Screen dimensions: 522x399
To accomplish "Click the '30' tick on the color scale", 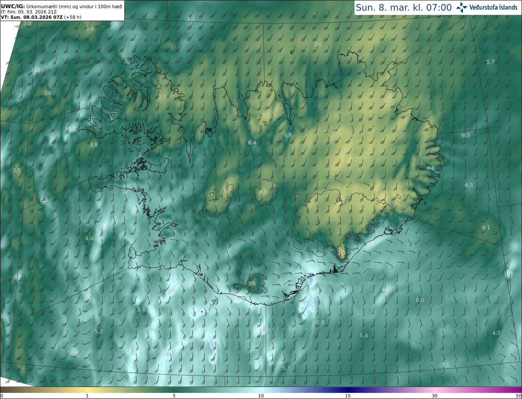I will click(x=435, y=396).
